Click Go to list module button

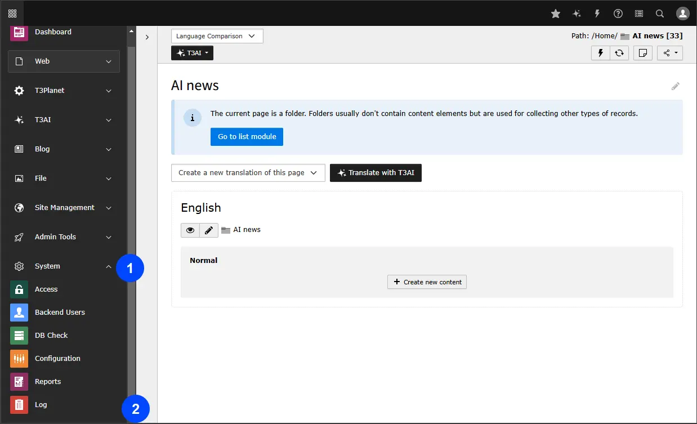click(x=247, y=137)
